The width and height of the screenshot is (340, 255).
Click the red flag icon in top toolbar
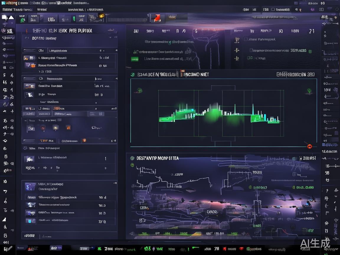[x=157, y=18]
